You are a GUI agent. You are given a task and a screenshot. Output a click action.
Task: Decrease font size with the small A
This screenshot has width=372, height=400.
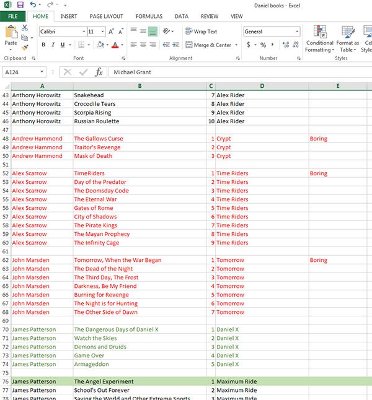click(120, 32)
